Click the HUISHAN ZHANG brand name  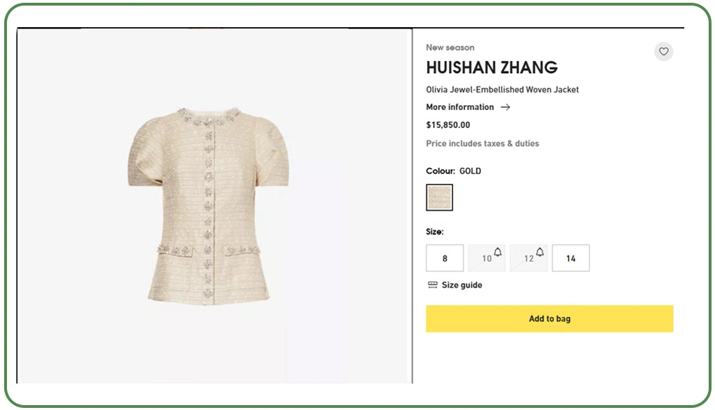click(491, 68)
